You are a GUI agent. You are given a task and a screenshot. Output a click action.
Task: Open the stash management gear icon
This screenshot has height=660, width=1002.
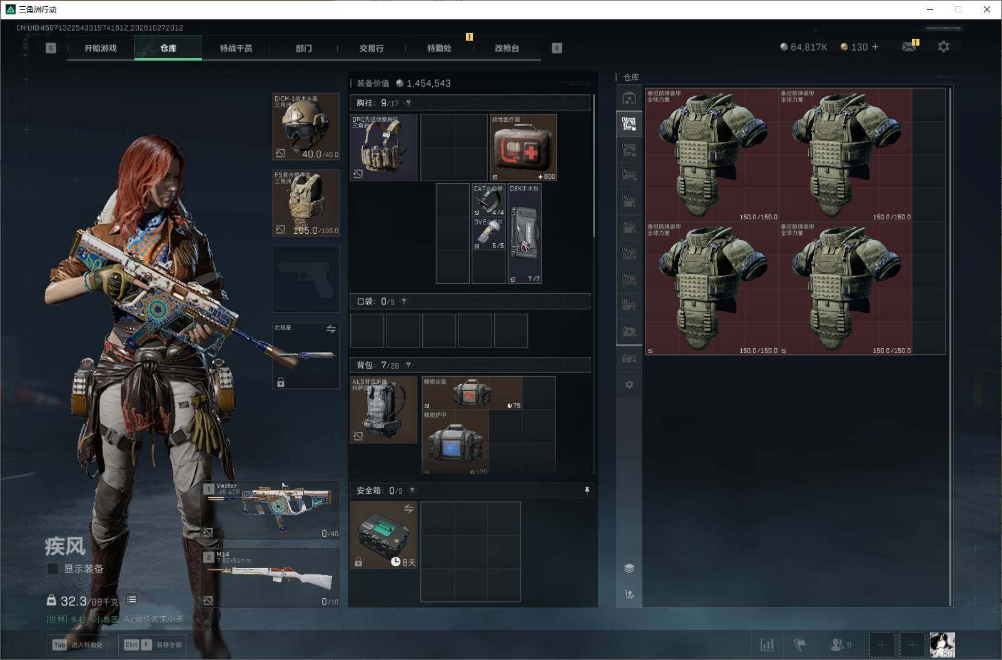pos(629,384)
